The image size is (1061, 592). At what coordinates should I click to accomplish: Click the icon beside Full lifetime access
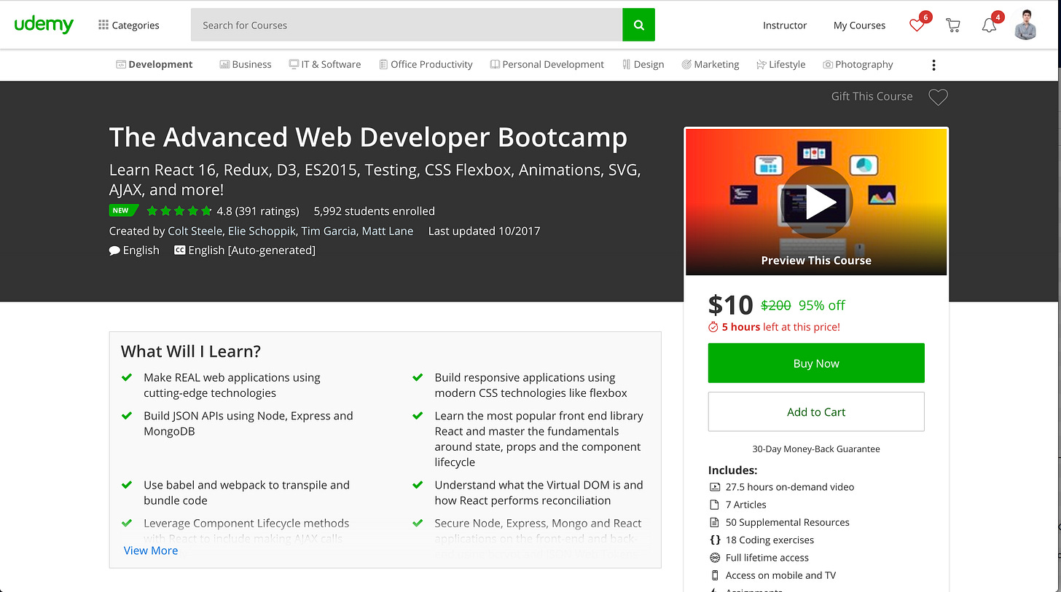[715, 558]
